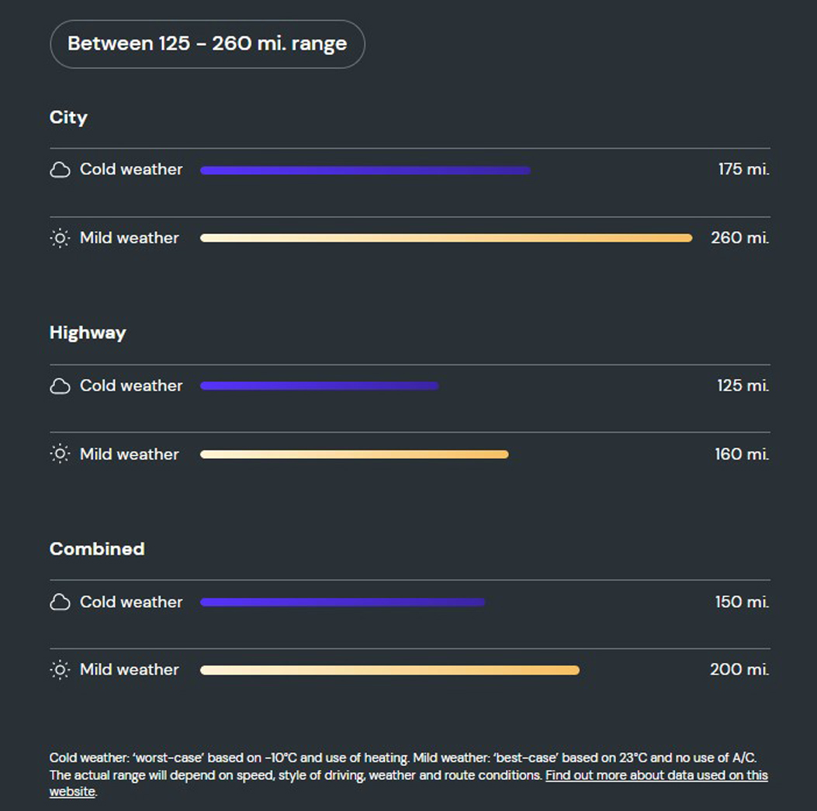
Task: Click the cloud icon in Highway Cold weather row
Action: [60, 386]
